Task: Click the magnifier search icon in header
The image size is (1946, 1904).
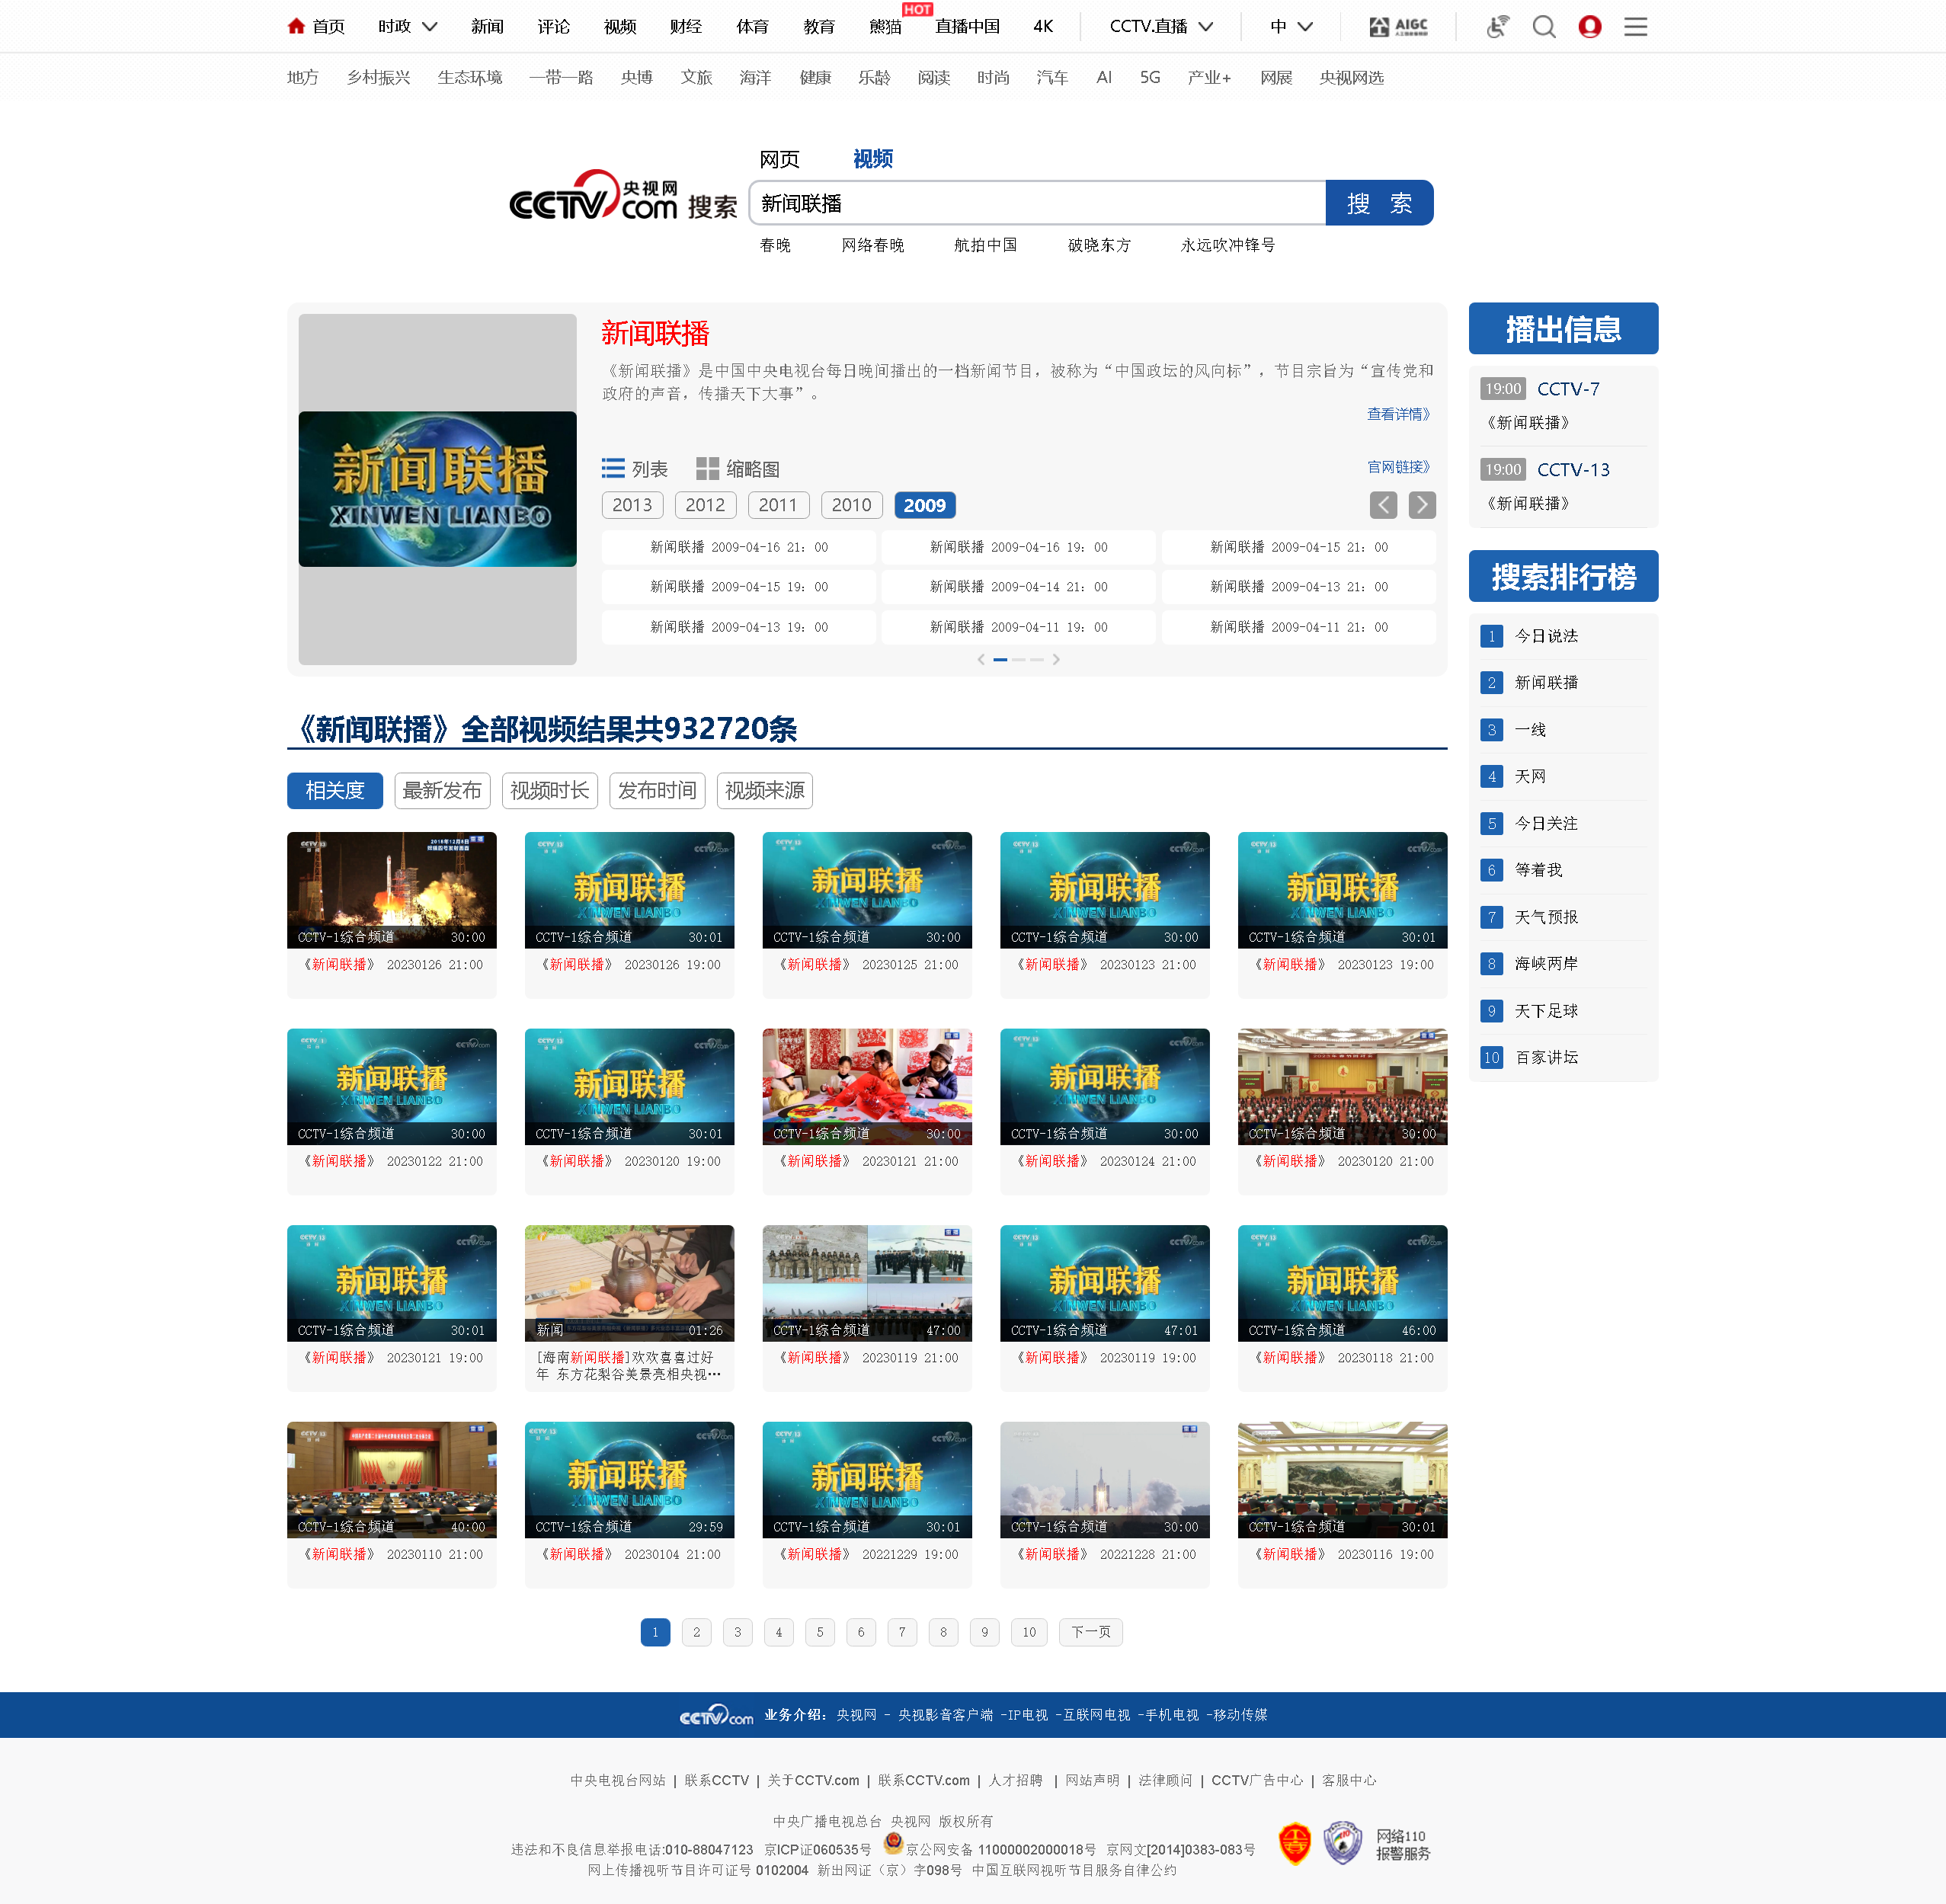Action: coord(1543,26)
